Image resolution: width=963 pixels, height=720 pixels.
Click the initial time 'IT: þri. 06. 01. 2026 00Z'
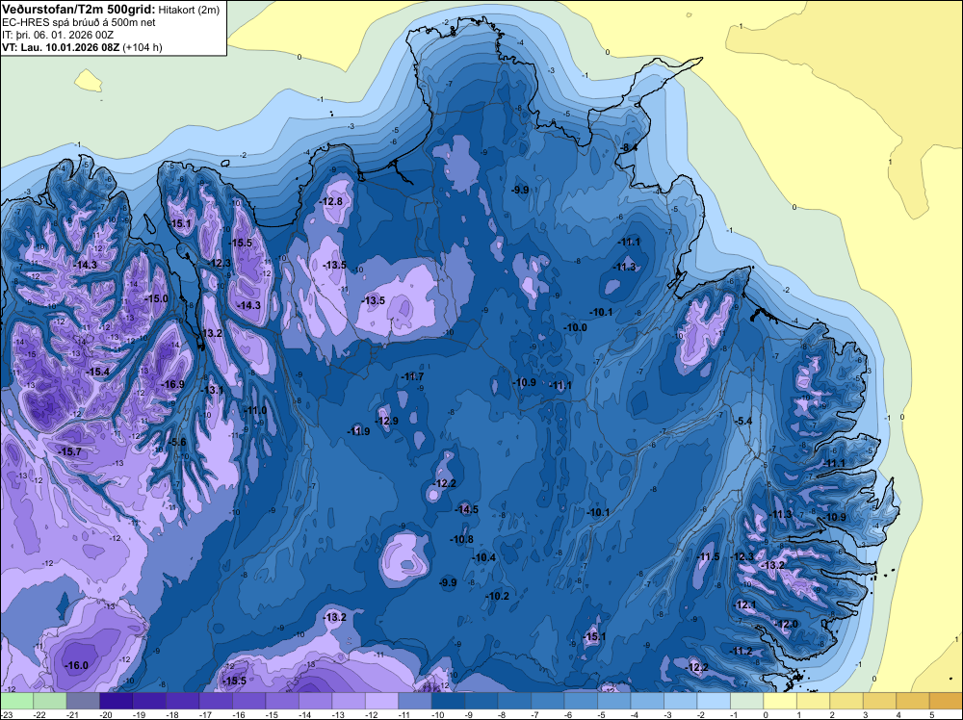58,35
